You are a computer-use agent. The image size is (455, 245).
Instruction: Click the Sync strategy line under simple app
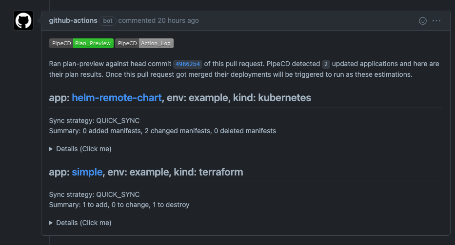(x=91, y=194)
